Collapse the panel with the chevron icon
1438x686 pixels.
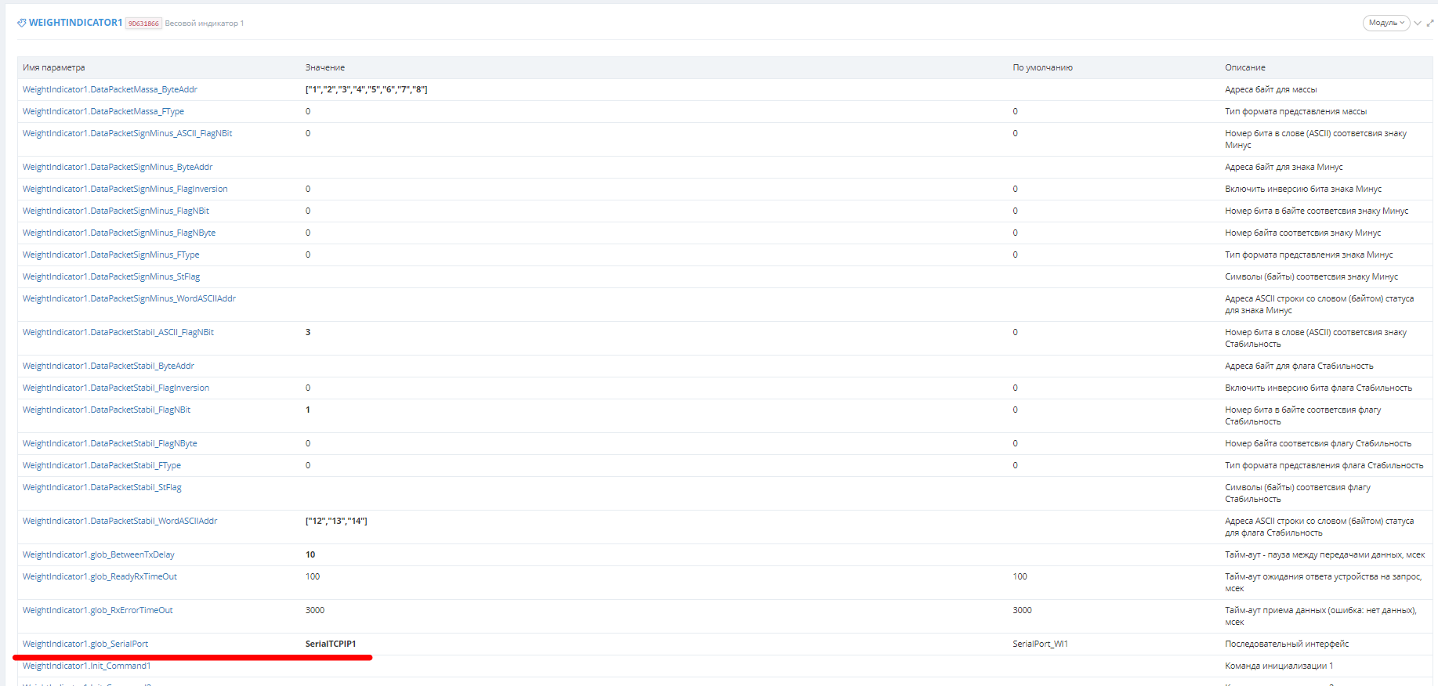tap(1418, 23)
